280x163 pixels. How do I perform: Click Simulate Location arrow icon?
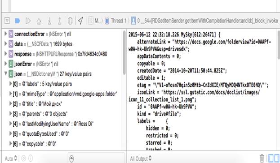(81, 21)
